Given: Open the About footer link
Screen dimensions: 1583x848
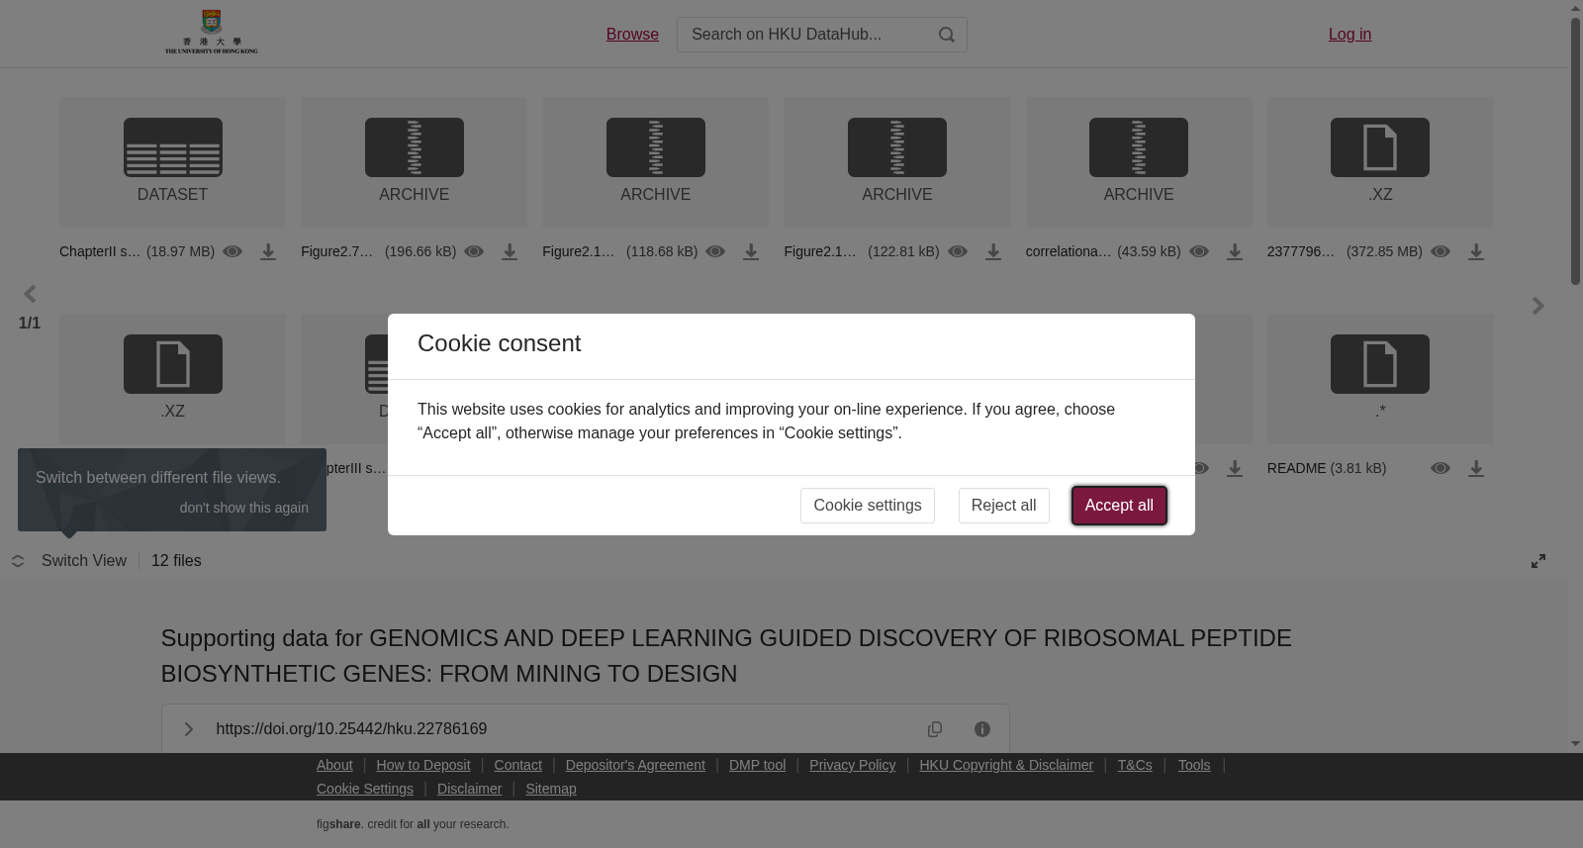Looking at the screenshot, I should coord(334,765).
